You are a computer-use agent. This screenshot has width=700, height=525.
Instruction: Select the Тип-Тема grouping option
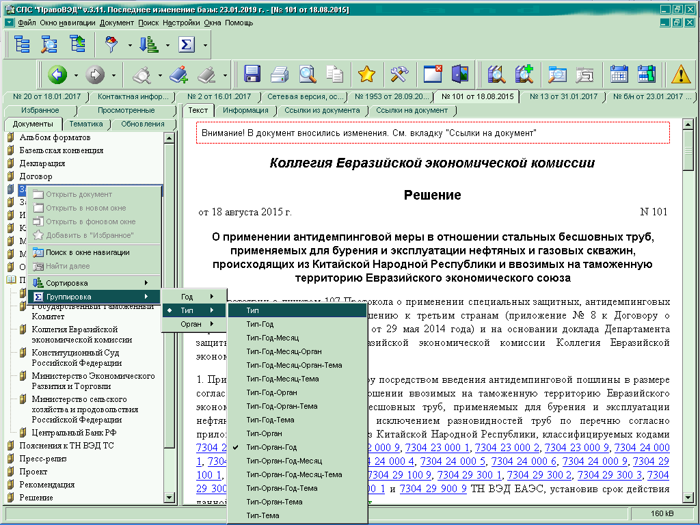click(x=297, y=515)
